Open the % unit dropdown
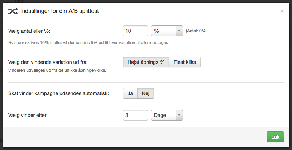The height and width of the screenshot is (150, 292). pos(167,31)
